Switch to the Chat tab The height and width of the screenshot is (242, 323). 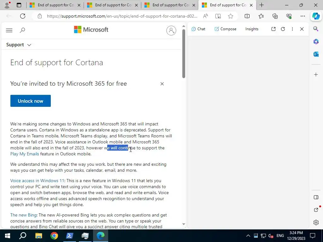click(198, 29)
